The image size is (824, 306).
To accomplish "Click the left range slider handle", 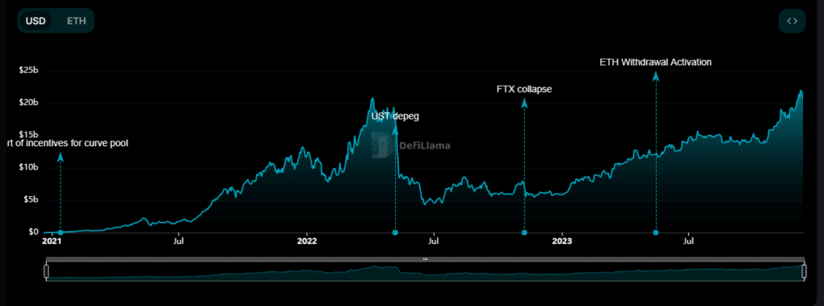I will click(x=46, y=271).
